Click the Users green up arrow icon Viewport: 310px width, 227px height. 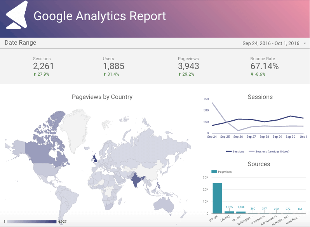click(104, 74)
